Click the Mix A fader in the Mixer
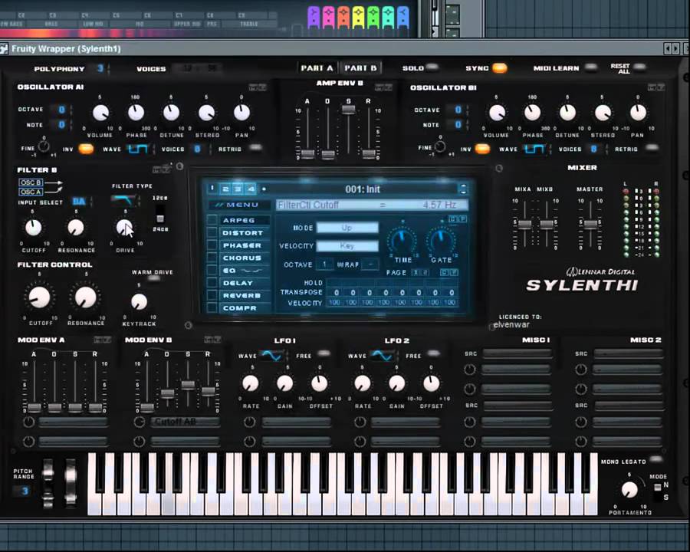This screenshot has width=690, height=552. 524,224
